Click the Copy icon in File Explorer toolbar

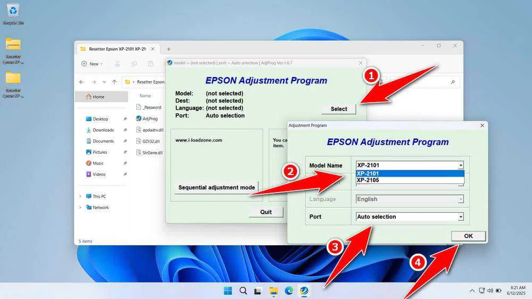[134, 64]
